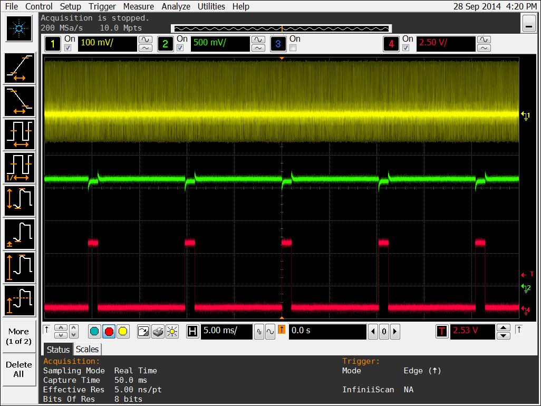Select the rise time measurement icon
This screenshot has height=406, width=541.
pos(20,69)
